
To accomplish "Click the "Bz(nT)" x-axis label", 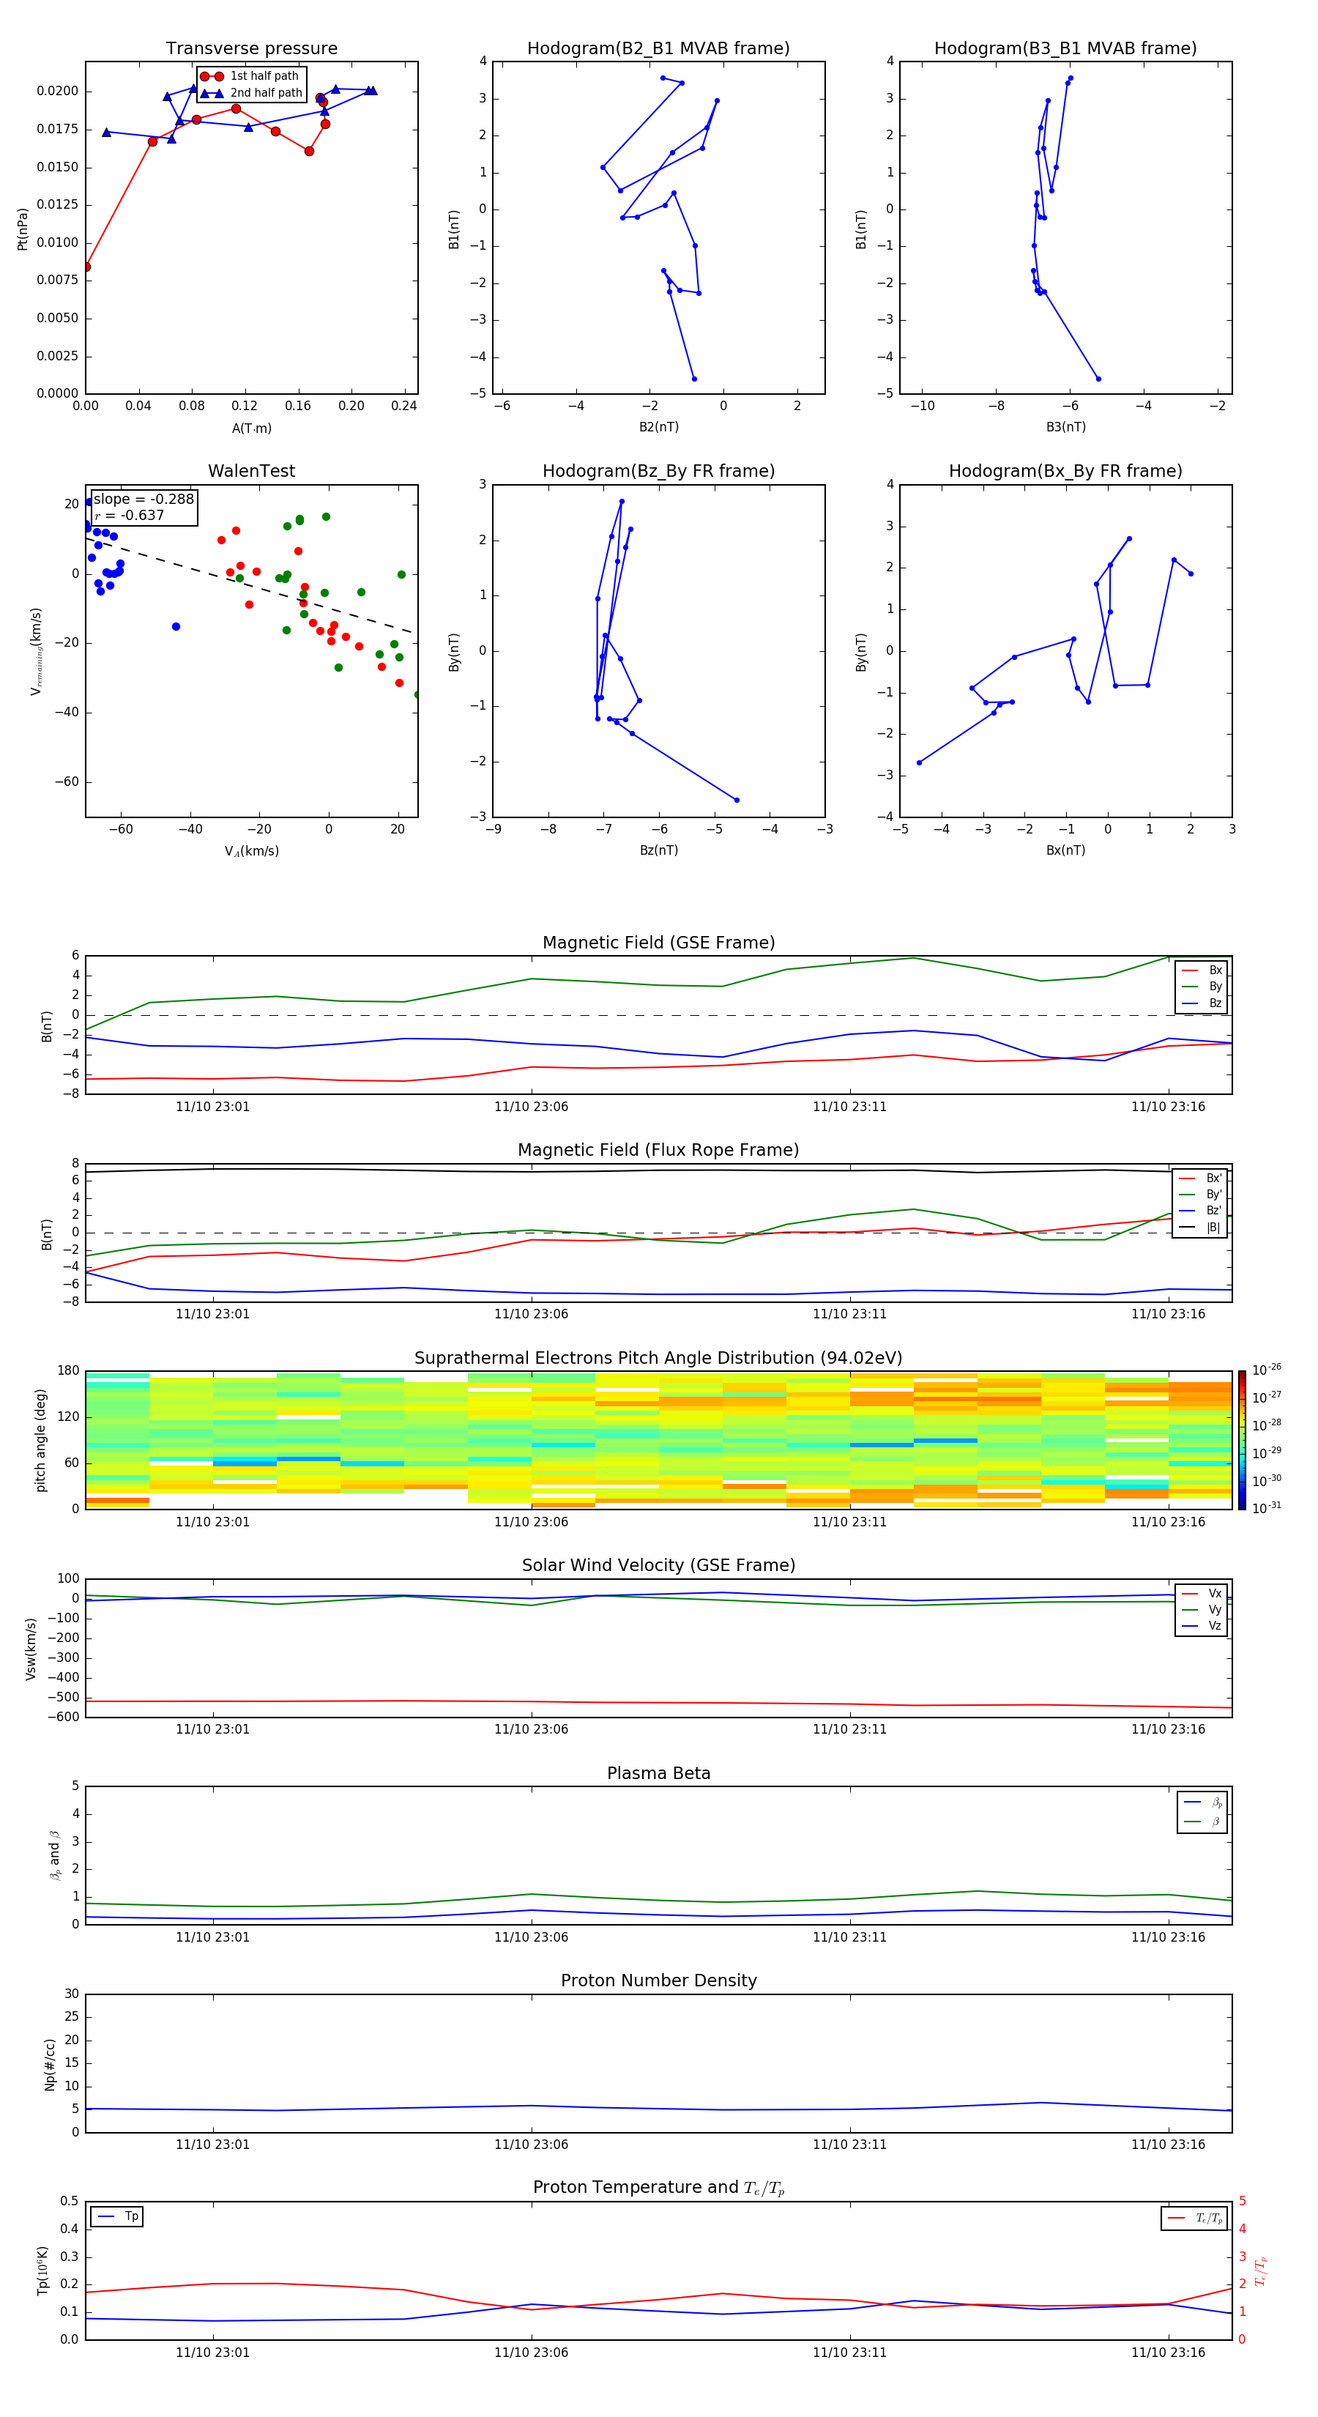I will coord(658,851).
